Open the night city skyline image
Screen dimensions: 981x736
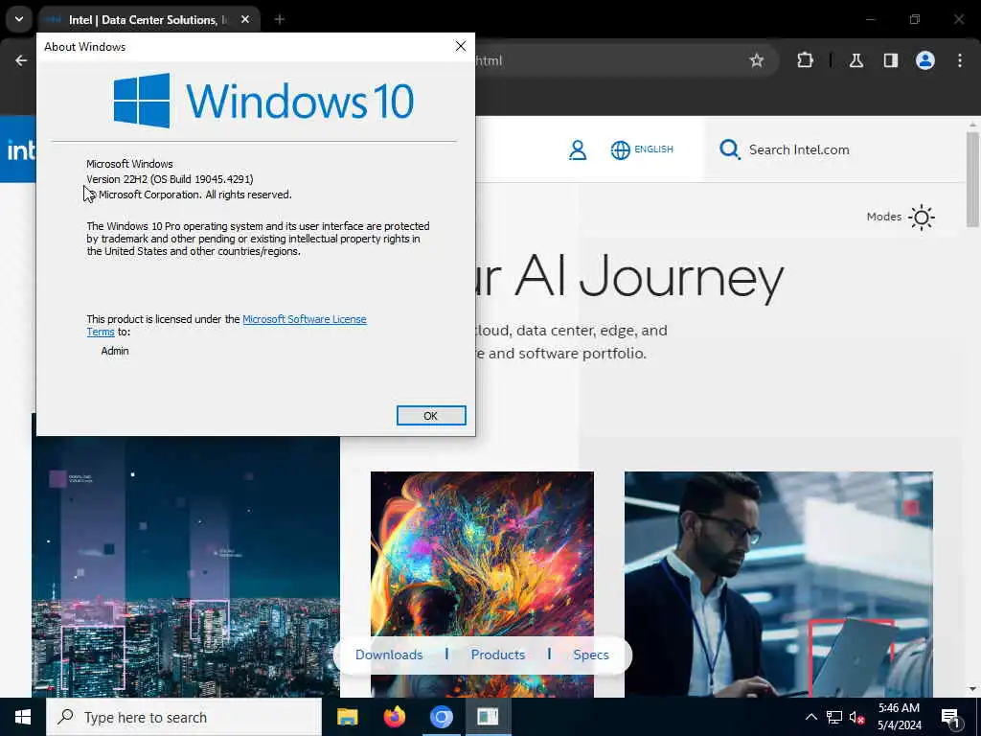(x=186, y=566)
